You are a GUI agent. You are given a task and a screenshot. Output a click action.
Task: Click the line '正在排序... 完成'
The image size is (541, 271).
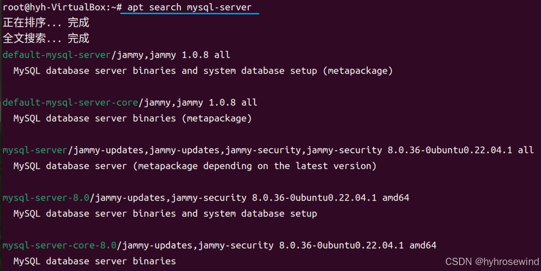click(x=46, y=22)
